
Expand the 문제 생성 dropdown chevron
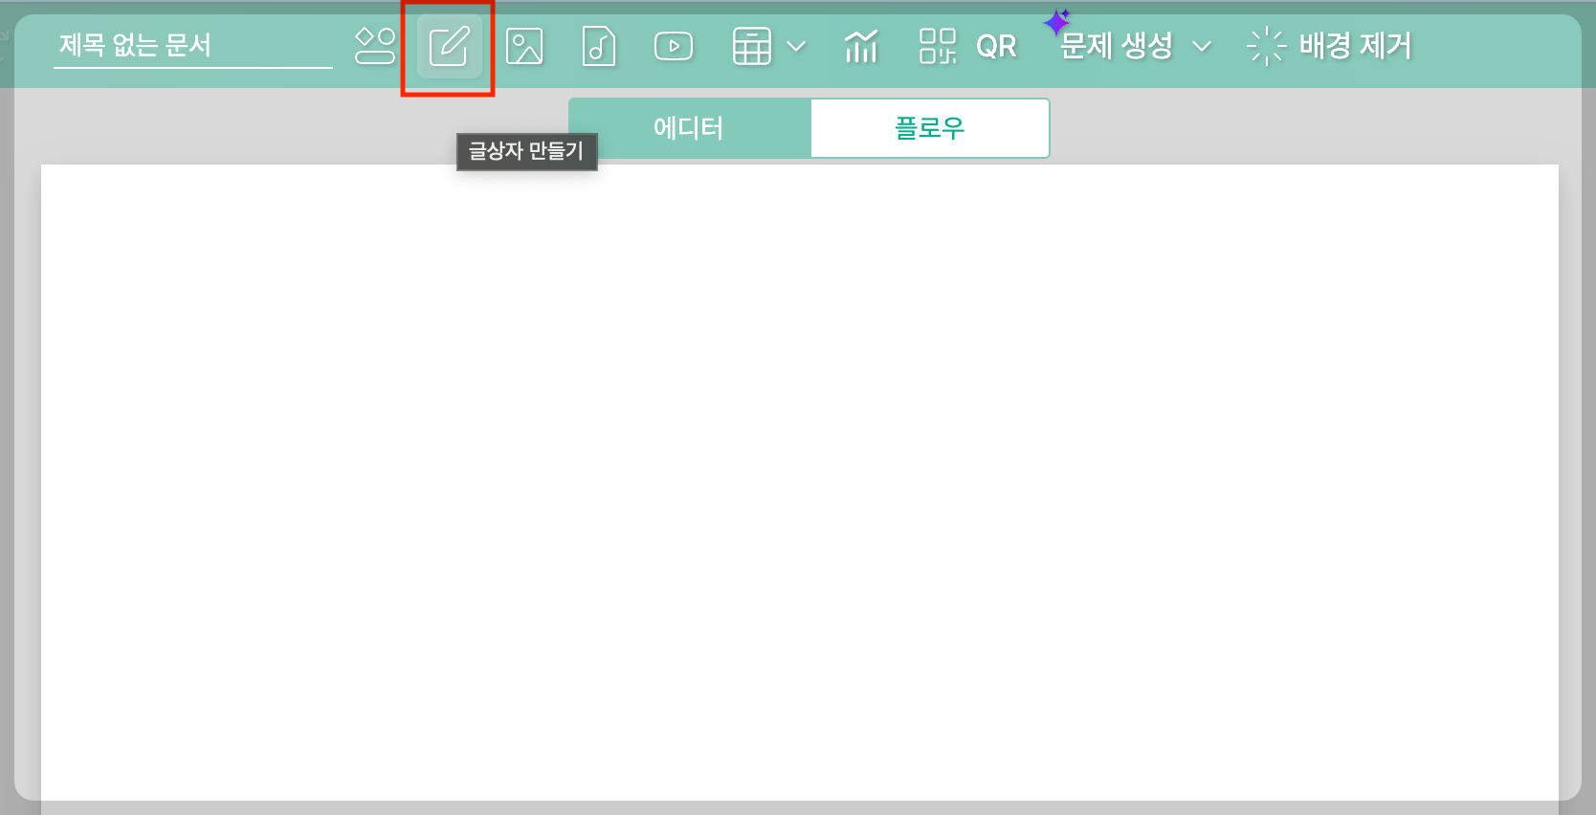[x=1203, y=46]
